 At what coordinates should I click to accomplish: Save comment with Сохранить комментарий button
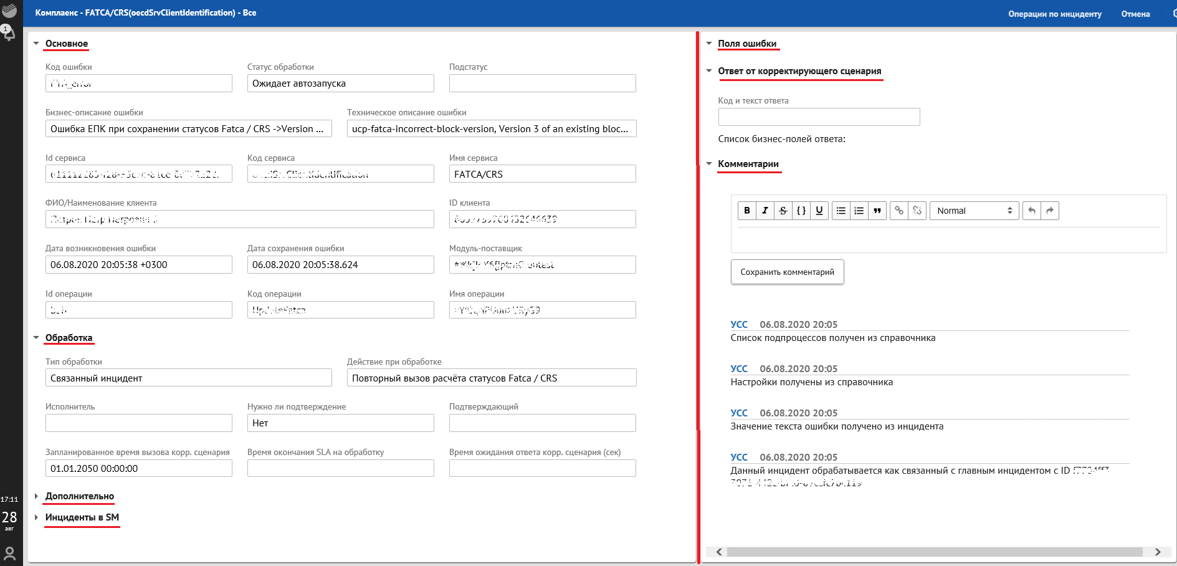tap(787, 272)
